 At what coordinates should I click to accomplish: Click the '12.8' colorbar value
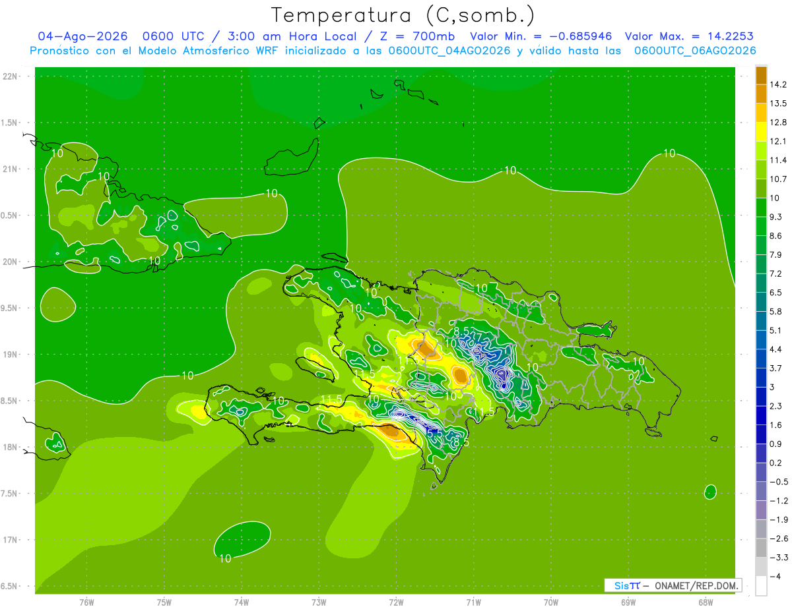click(x=778, y=123)
